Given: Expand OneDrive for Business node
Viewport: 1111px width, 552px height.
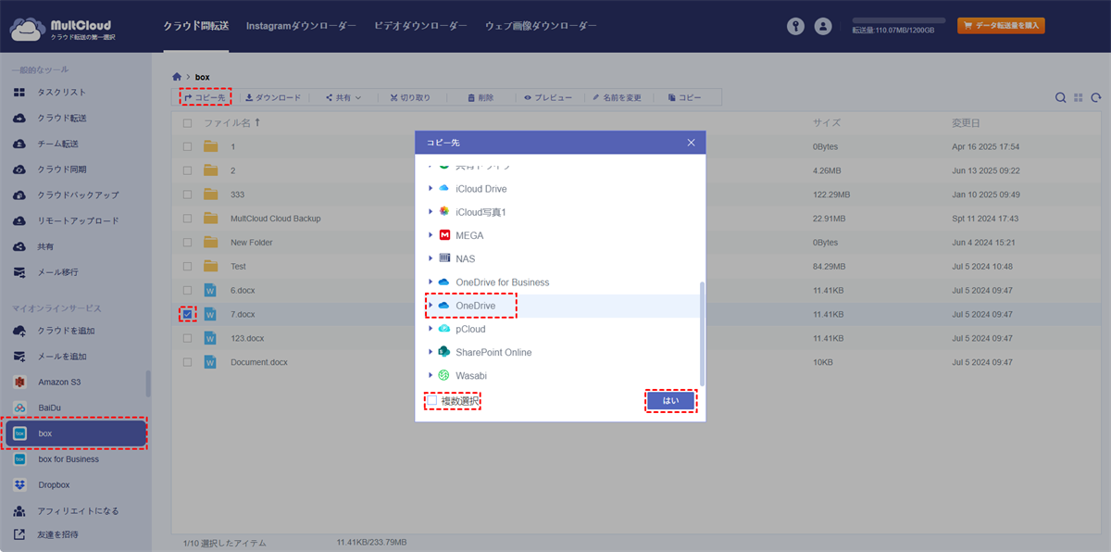Looking at the screenshot, I should tap(431, 282).
